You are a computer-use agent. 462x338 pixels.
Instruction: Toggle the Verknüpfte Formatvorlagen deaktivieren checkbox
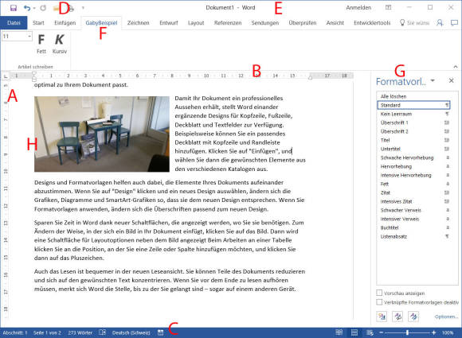pos(379,302)
